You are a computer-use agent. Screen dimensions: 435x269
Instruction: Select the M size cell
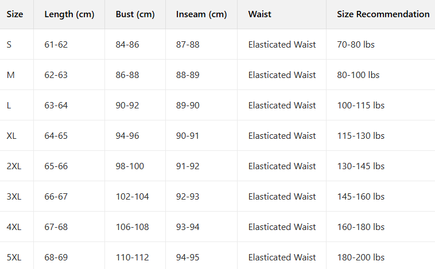pyautogui.click(x=10, y=75)
